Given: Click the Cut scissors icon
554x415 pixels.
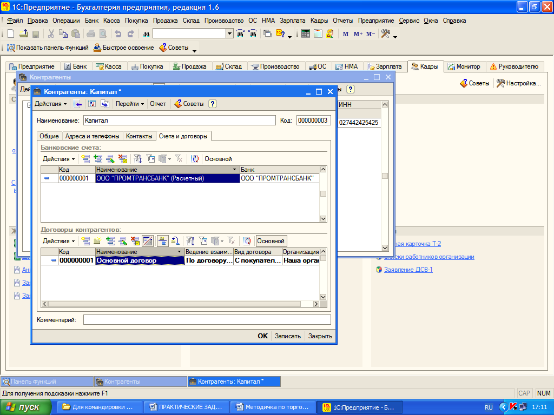Looking at the screenshot, I should pos(51,34).
